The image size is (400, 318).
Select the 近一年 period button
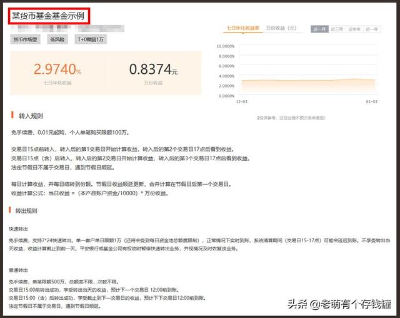tap(372, 29)
